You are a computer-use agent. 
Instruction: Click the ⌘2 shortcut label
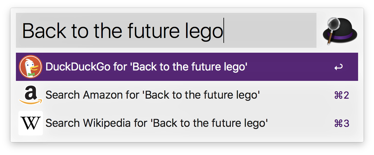coord(342,95)
